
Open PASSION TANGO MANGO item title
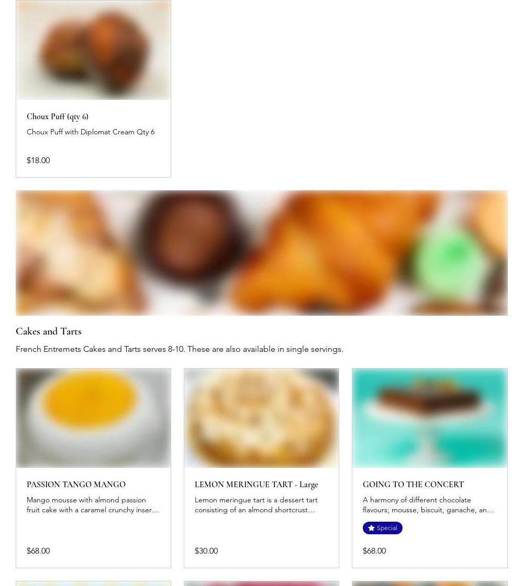76,485
